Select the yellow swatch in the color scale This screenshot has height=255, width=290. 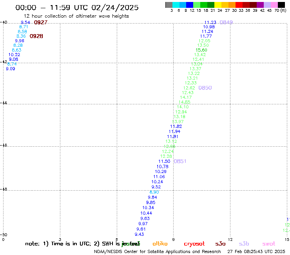click(x=218, y=5)
